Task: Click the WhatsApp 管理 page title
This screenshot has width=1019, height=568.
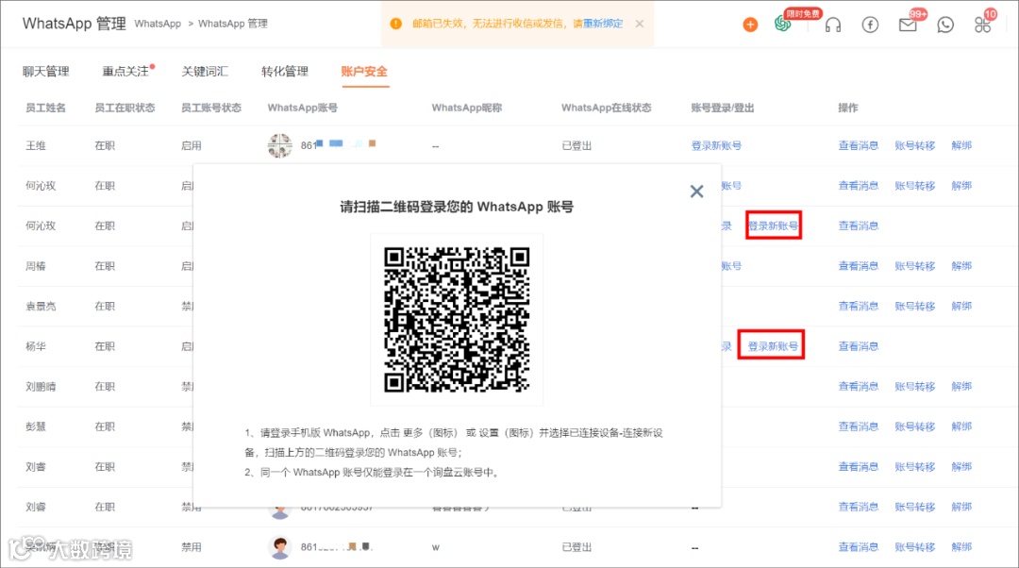Action: coord(75,24)
